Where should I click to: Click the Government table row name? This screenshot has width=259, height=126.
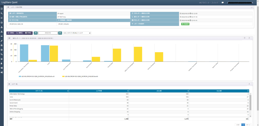14,103
